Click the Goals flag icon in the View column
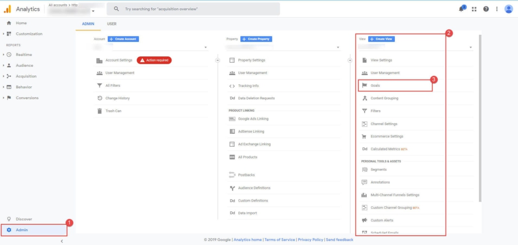Image resolution: width=518 pixels, height=245 pixels. point(365,85)
